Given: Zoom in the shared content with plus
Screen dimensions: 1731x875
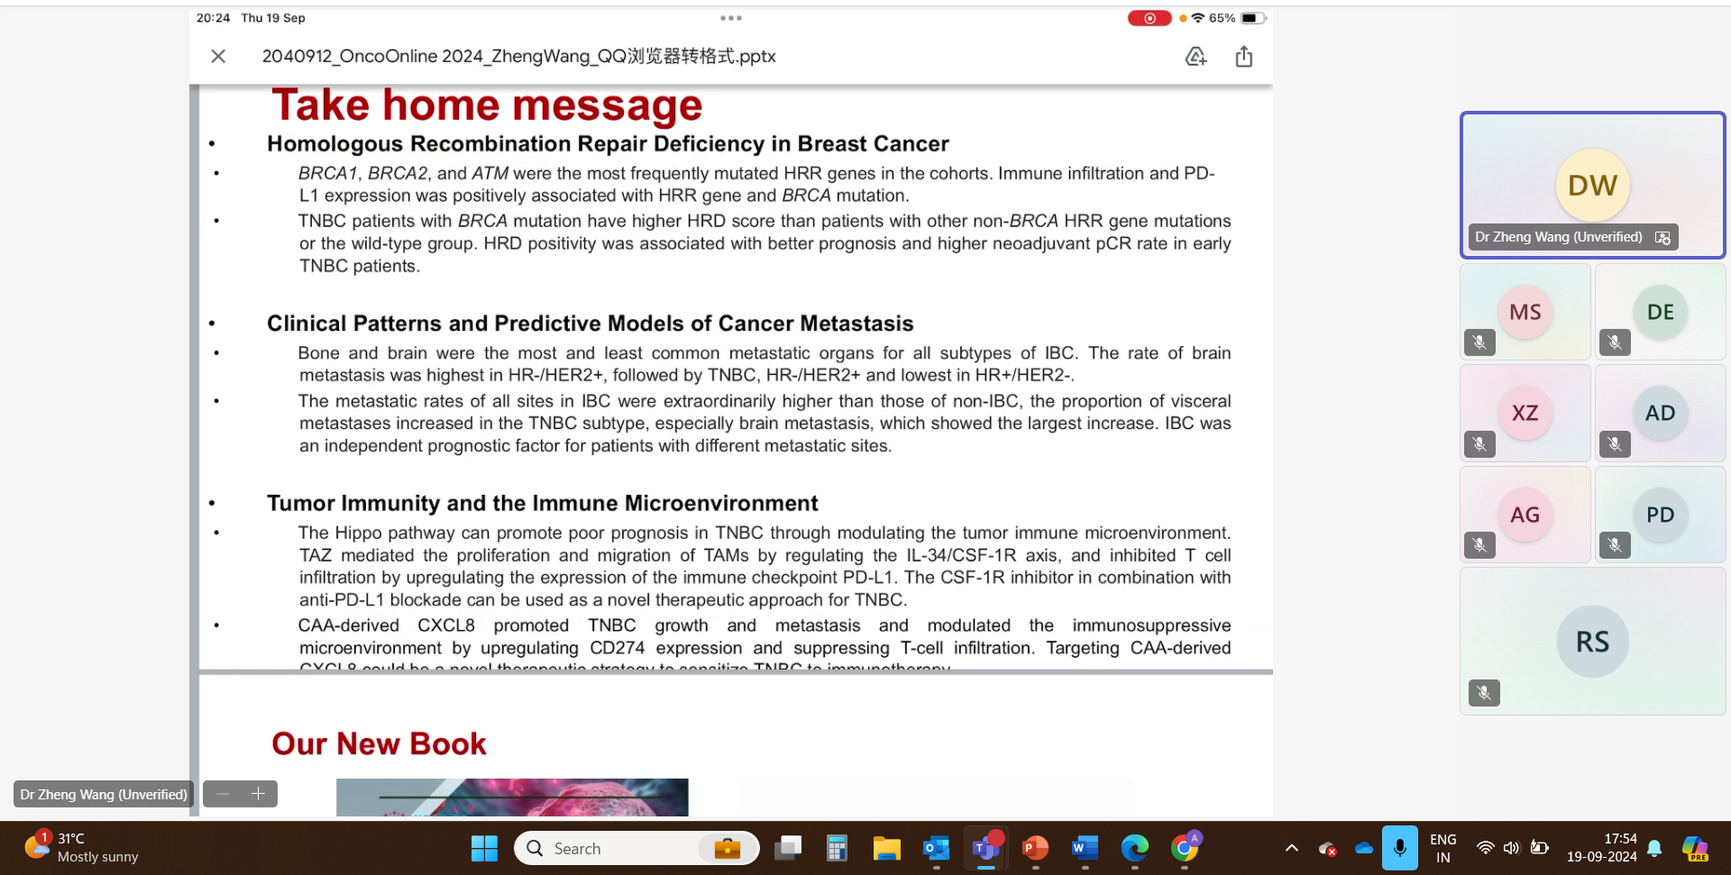Looking at the screenshot, I should pyautogui.click(x=258, y=794).
